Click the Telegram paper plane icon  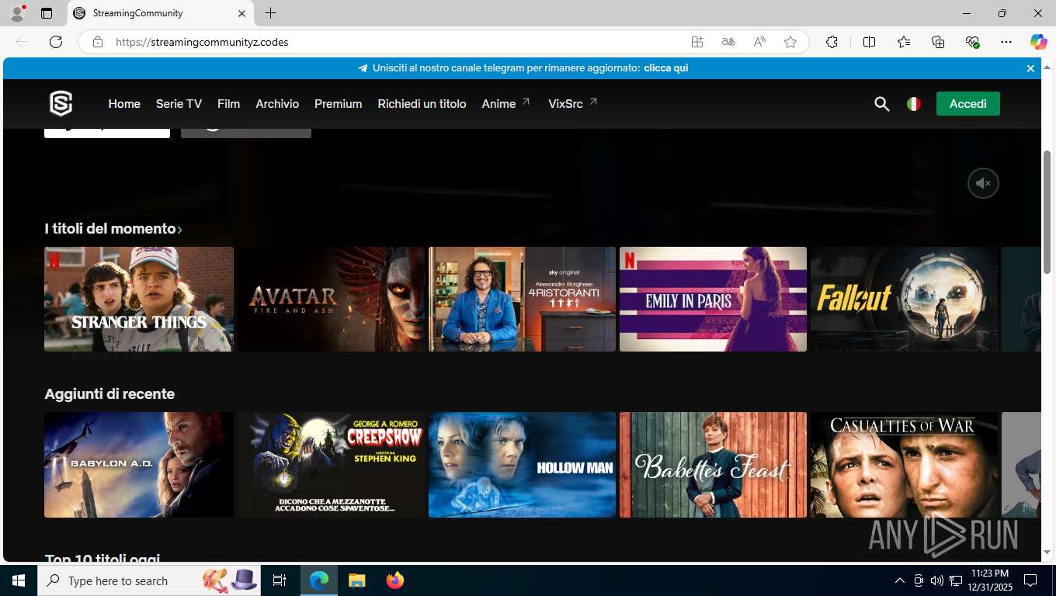click(x=363, y=68)
